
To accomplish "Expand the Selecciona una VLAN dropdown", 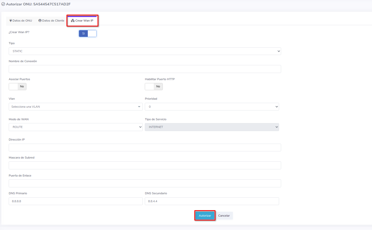I will [x=75, y=107].
